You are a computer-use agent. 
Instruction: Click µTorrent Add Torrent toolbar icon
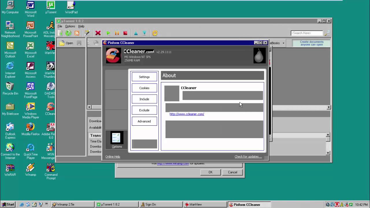click(x=60, y=33)
